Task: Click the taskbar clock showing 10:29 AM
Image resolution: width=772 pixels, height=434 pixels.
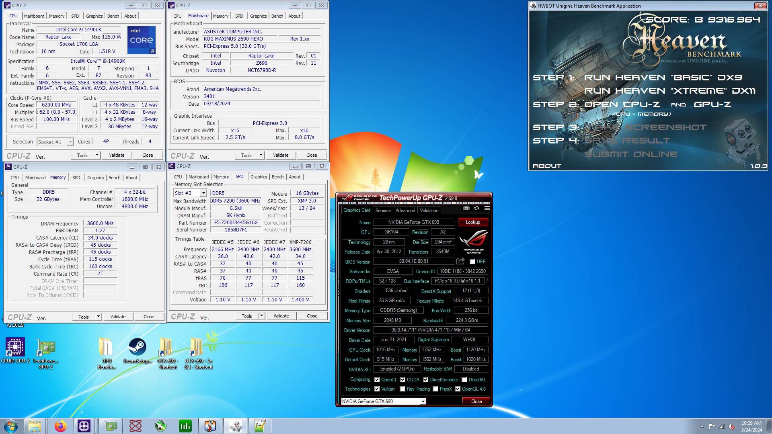Action: tap(751, 426)
